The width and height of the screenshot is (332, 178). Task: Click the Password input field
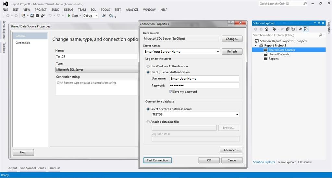point(204,85)
